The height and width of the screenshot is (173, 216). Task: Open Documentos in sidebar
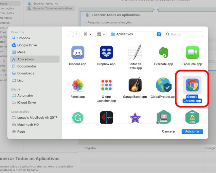tap(35, 66)
